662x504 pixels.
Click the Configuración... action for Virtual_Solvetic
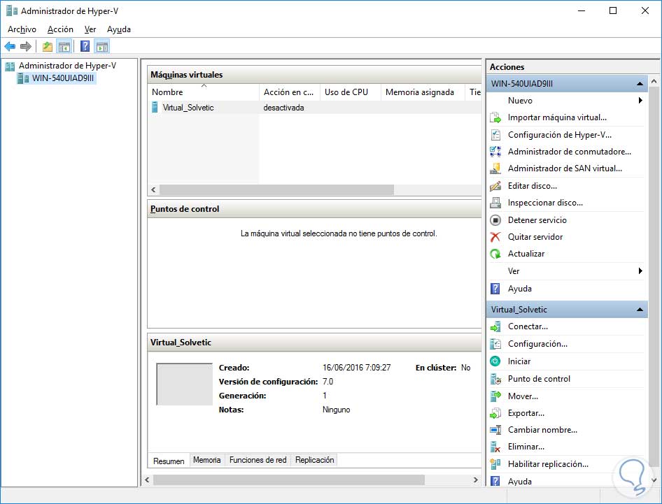coord(537,344)
